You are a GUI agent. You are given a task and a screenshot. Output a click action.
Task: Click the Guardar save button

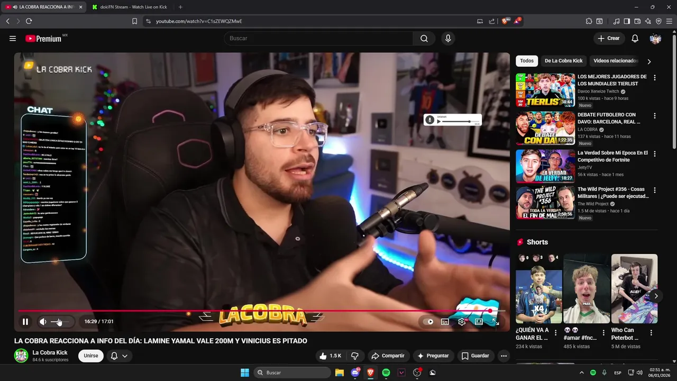point(475,356)
